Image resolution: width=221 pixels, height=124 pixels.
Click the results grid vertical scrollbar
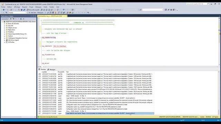click(x=219, y=93)
